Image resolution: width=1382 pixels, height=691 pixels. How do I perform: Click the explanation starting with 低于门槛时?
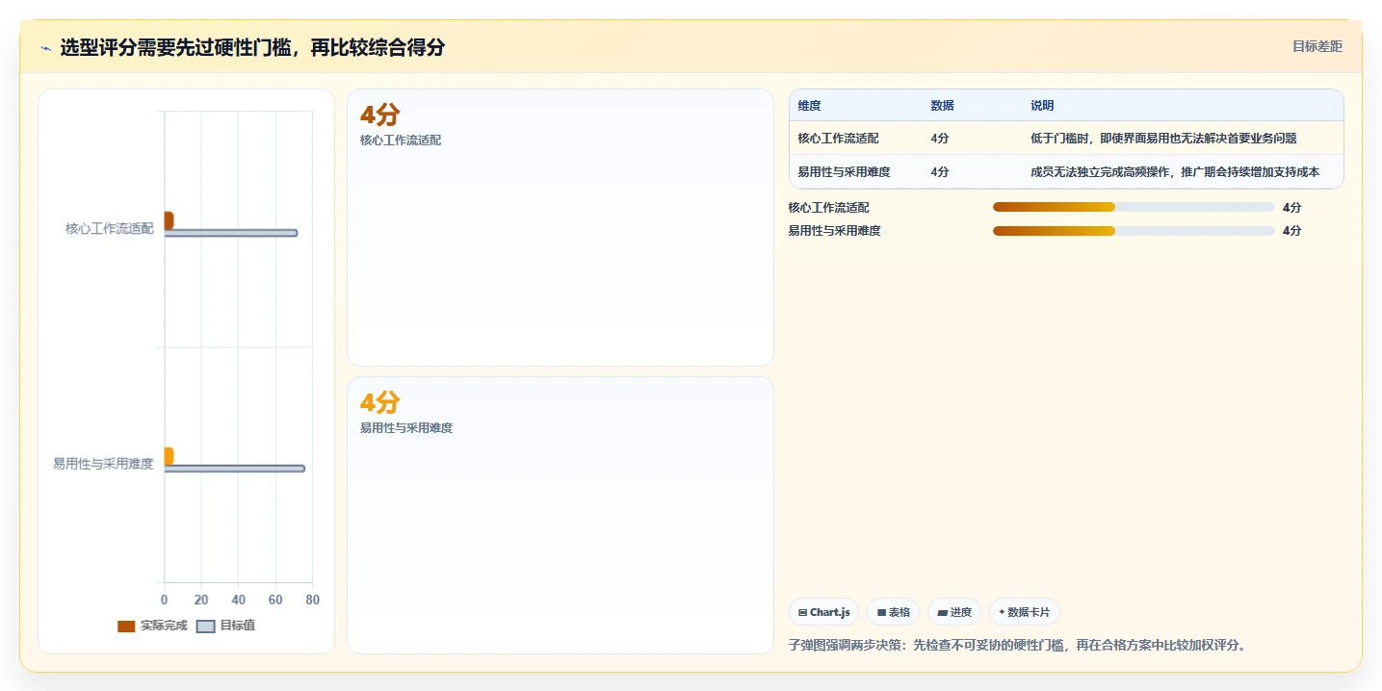[1163, 139]
